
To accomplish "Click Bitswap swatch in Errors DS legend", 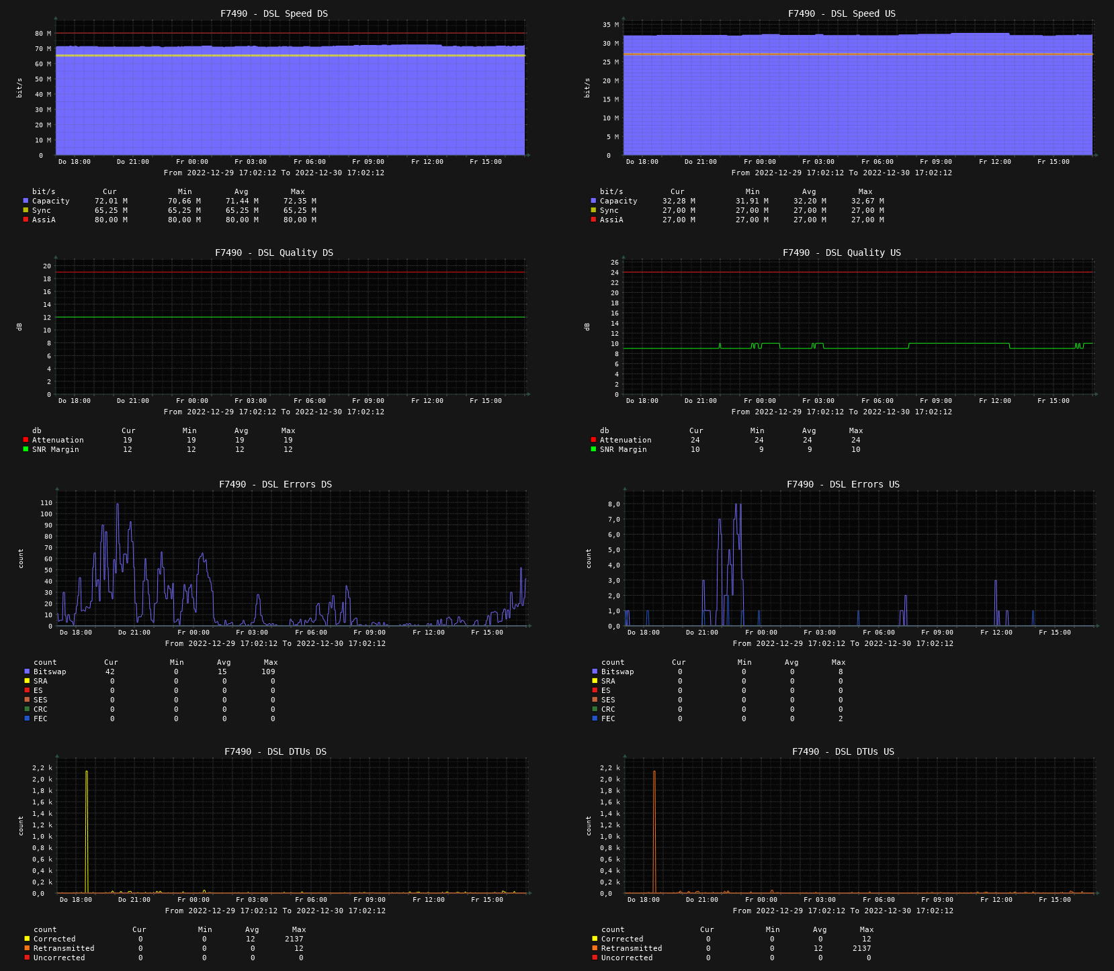I will [x=27, y=672].
